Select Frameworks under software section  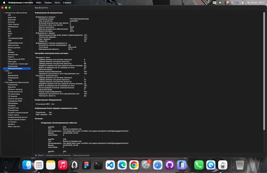pos(13,85)
